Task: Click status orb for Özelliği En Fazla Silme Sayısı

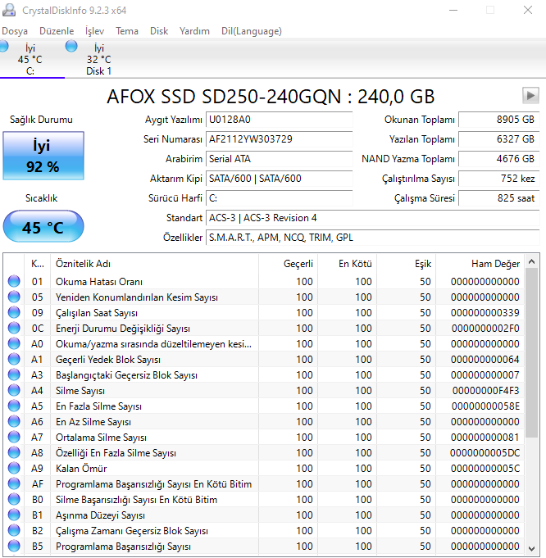Action: (14, 452)
